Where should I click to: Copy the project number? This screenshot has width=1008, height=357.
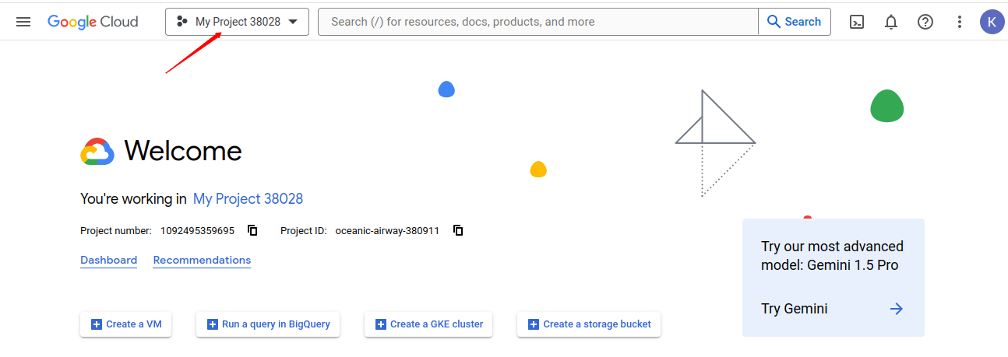252,230
